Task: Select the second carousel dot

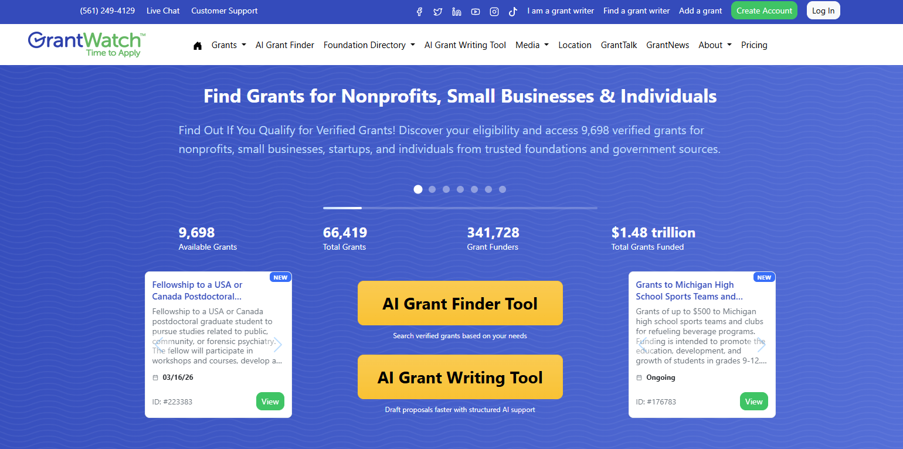Action: coord(432,189)
